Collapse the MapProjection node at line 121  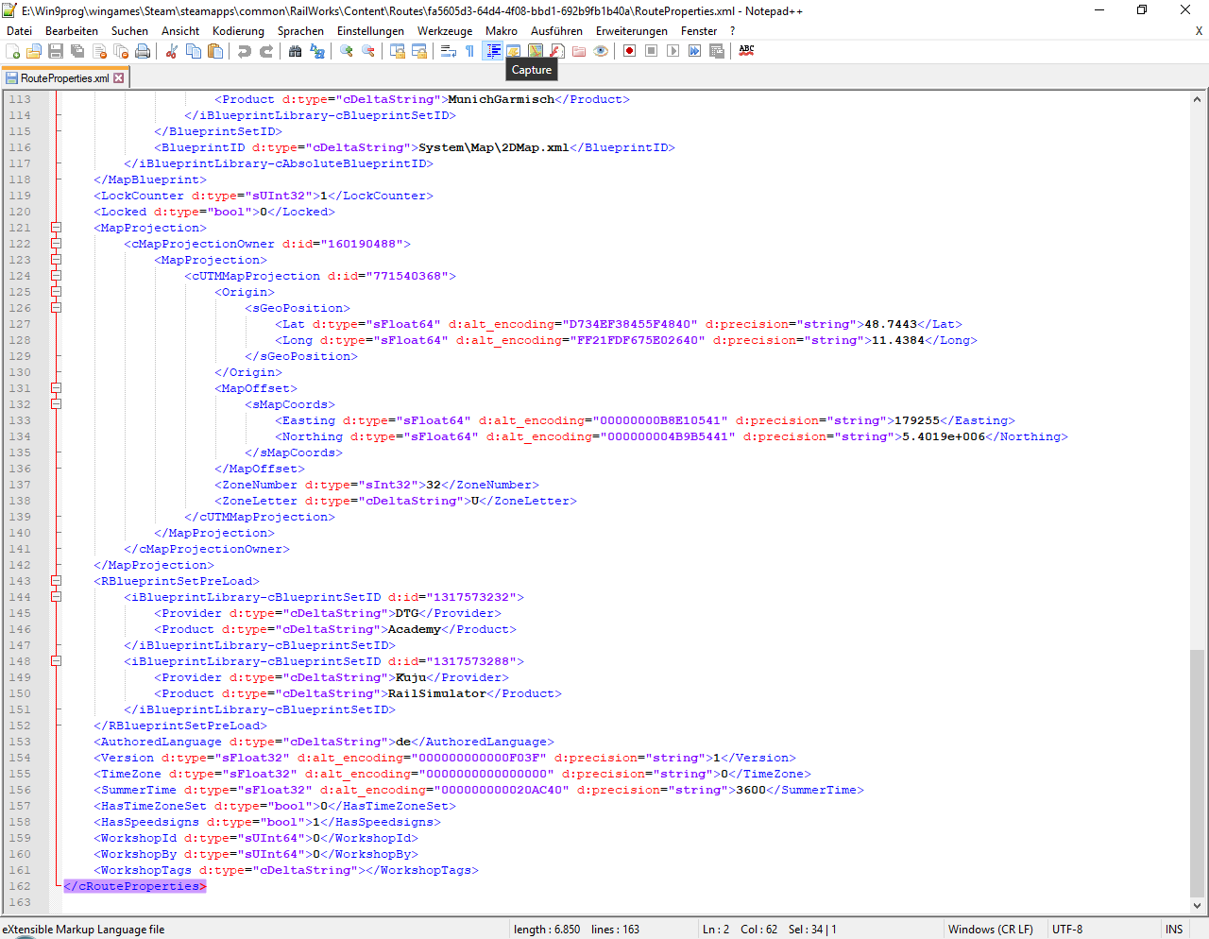coord(56,228)
